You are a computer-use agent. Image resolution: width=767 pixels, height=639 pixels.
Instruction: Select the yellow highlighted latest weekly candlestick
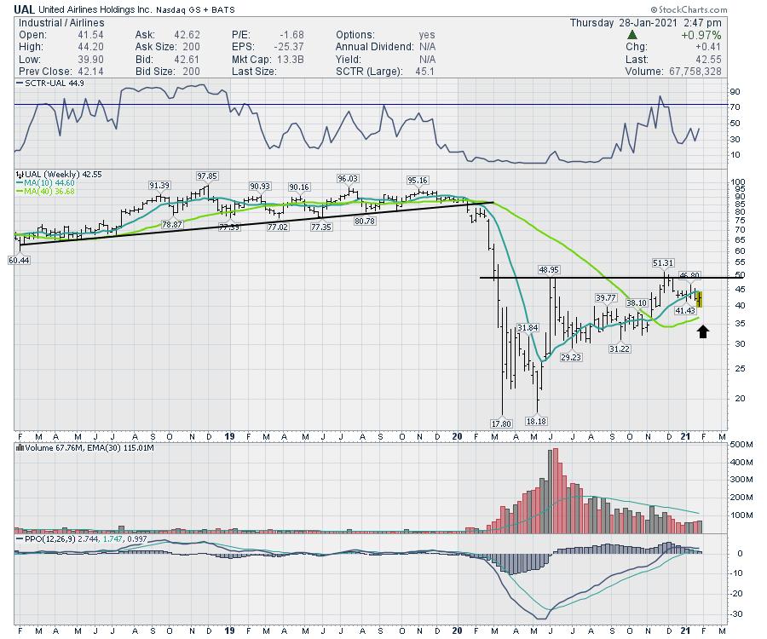tap(700, 299)
